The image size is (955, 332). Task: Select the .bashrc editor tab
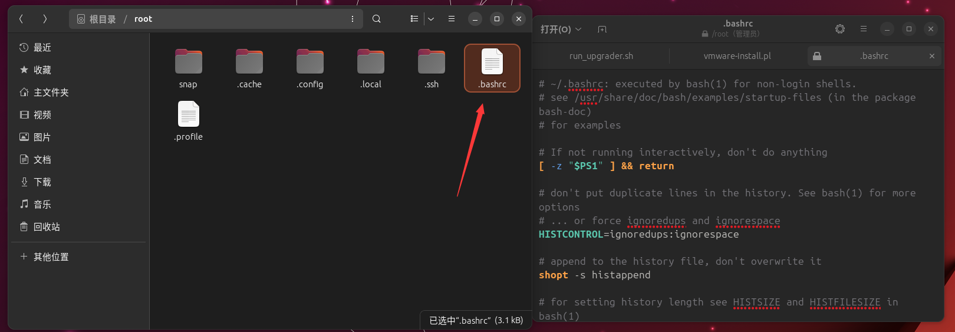(x=874, y=56)
